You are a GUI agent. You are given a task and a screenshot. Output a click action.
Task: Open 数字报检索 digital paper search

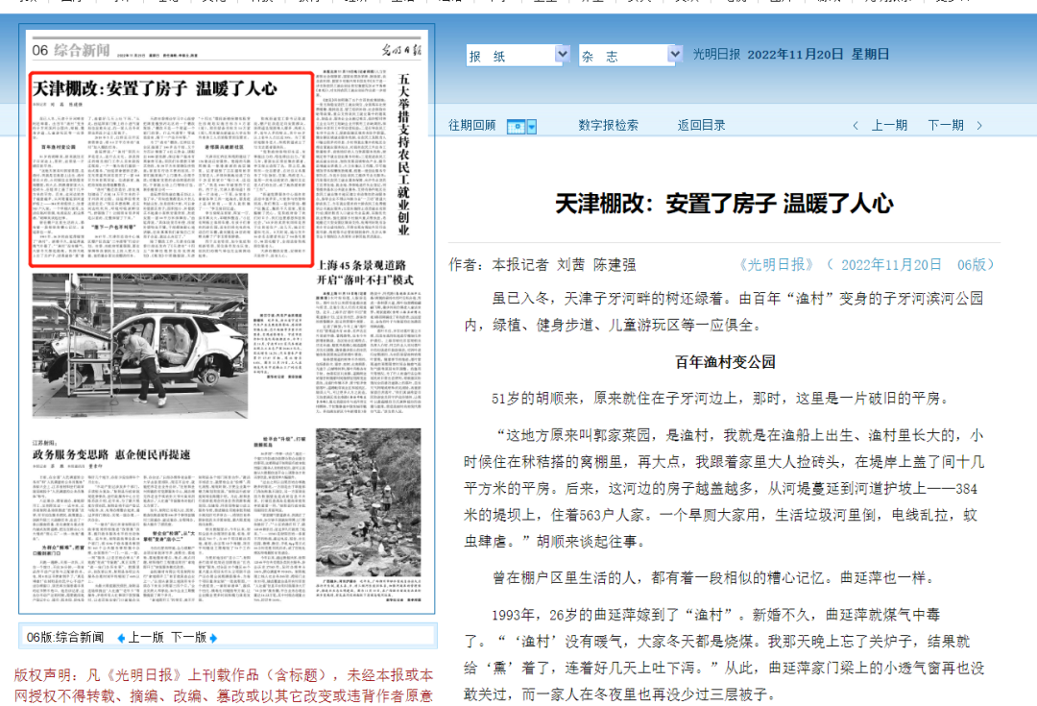[x=610, y=126]
